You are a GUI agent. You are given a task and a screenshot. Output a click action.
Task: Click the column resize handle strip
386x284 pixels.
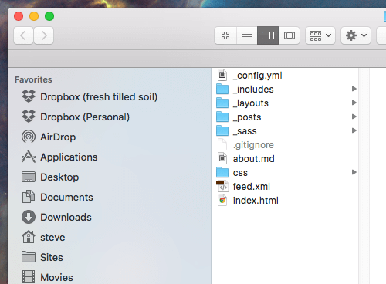pyautogui.click(x=364, y=176)
